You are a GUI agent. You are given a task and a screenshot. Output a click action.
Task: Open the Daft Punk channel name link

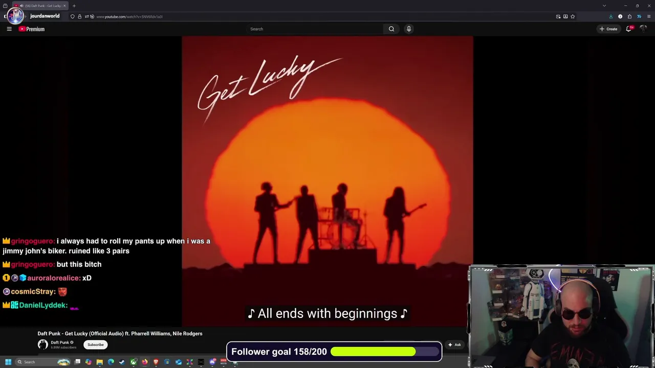(60, 342)
